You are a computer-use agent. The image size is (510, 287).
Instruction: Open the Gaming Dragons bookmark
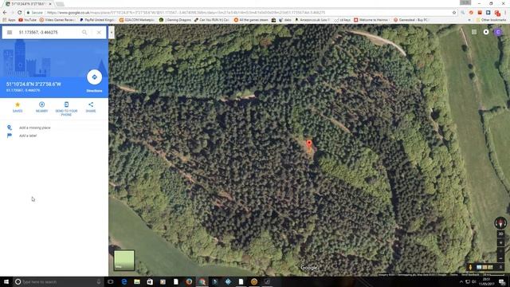pyautogui.click(x=175, y=20)
